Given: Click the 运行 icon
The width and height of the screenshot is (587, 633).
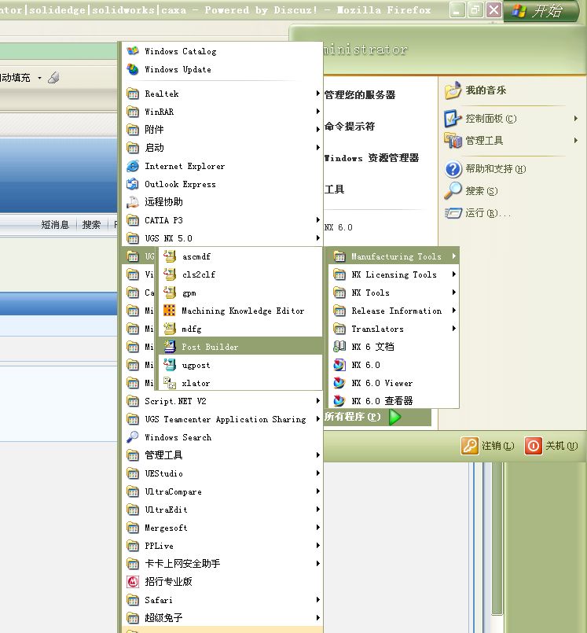Looking at the screenshot, I should 453,213.
